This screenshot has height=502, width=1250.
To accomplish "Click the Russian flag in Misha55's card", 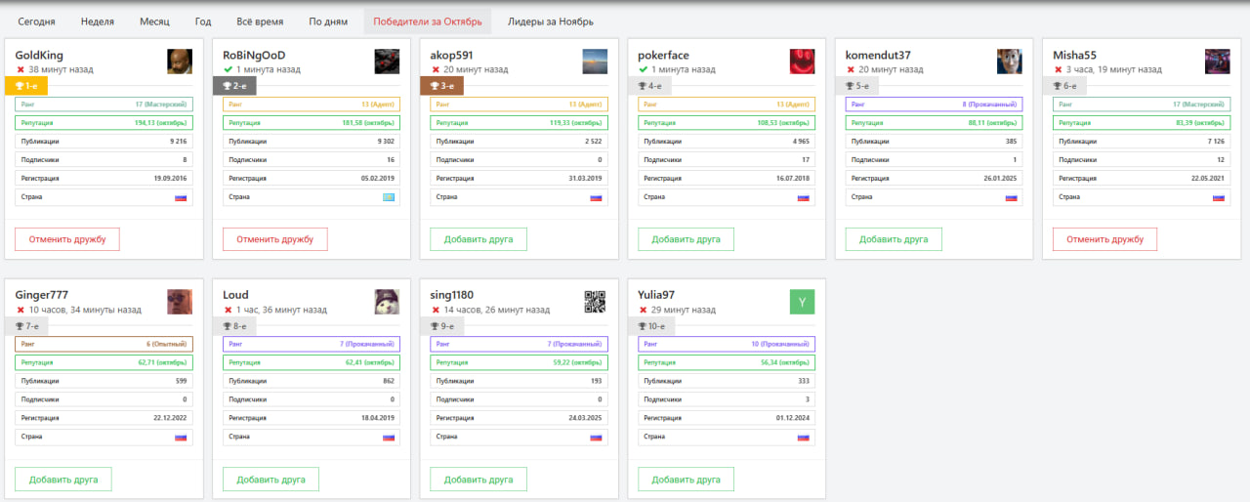I will tap(1219, 197).
